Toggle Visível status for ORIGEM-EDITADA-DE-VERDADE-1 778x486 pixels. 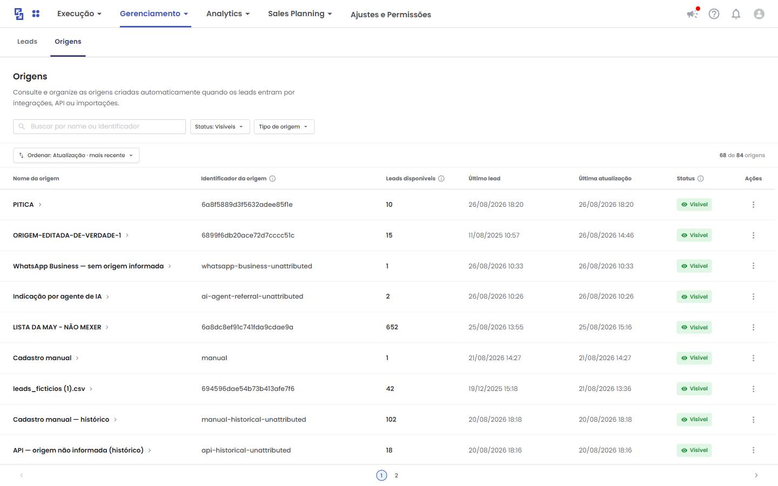coord(694,235)
